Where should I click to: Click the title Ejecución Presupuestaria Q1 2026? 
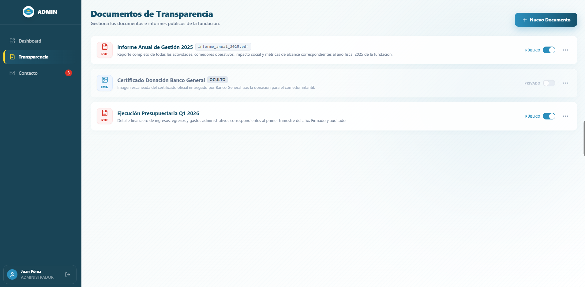(x=158, y=113)
